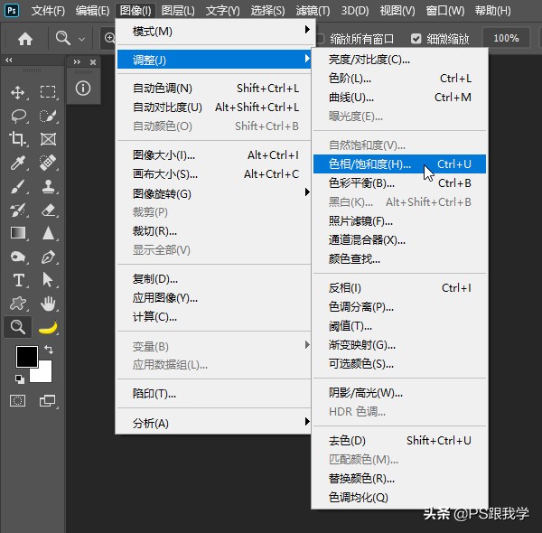Screen dimensions: 542x533
Task: Choose 可选颜色(S)... menu entry
Action: coord(399,364)
